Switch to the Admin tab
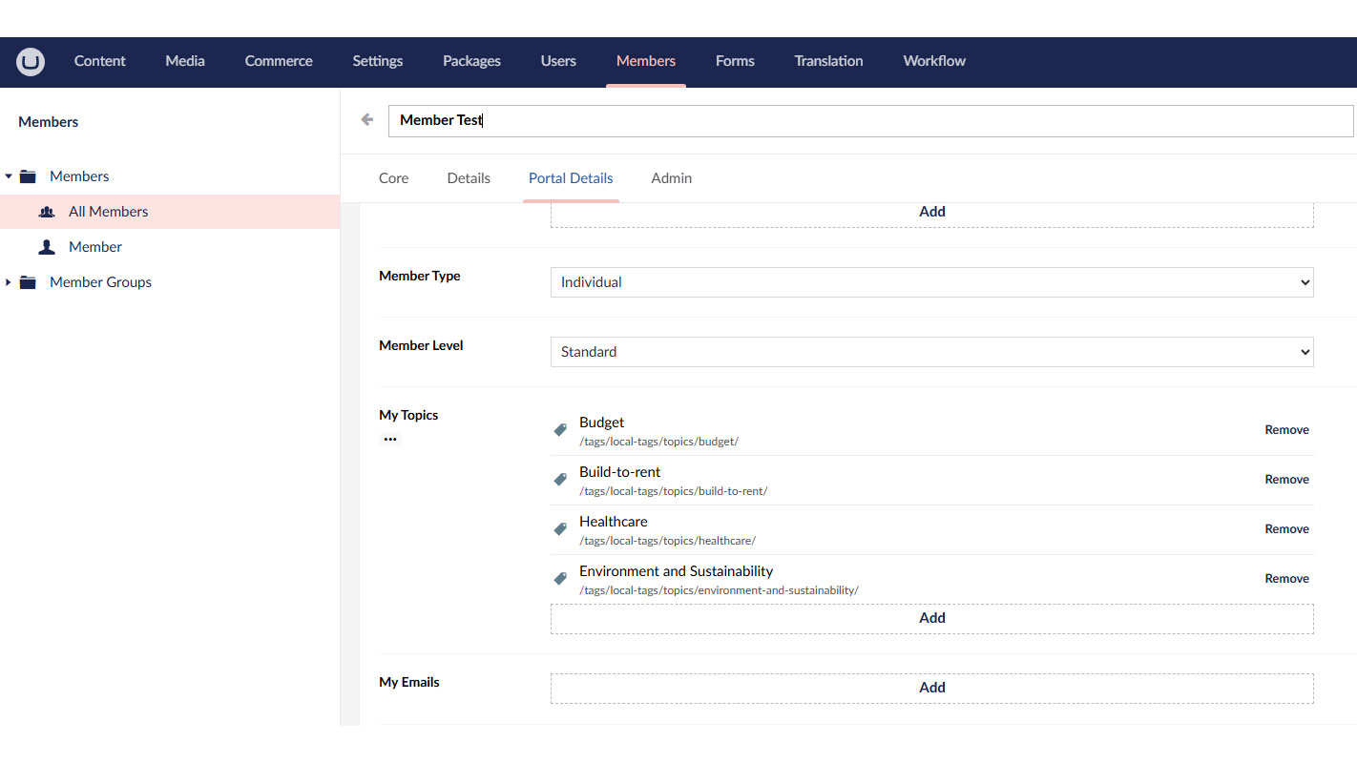The height and width of the screenshot is (763, 1357). pos(671,177)
